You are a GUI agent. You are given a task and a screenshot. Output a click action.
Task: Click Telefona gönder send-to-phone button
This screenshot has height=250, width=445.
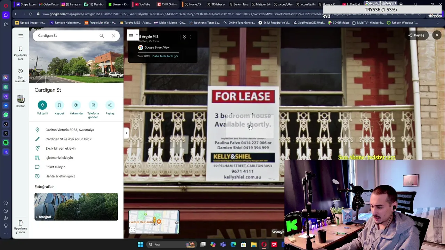click(x=93, y=110)
